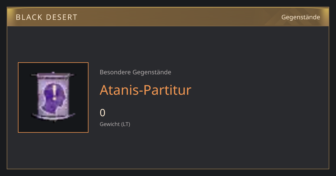Viewport: 336px width, 176px height.
Task: Click the word Besondere above the item name
Action: tap(115, 72)
